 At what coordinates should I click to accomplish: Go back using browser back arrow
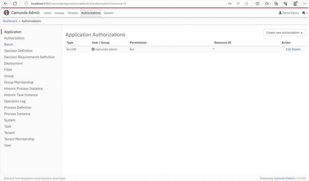pos(6,4)
